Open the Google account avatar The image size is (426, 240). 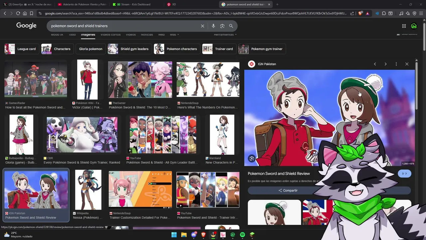point(414,26)
